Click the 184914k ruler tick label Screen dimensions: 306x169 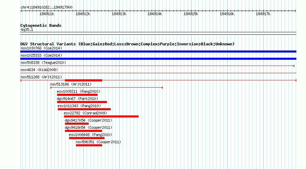pyautogui.click(x=155, y=14)
